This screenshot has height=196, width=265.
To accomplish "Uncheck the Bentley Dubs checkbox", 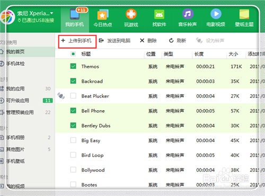I will (x=73, y=126).
